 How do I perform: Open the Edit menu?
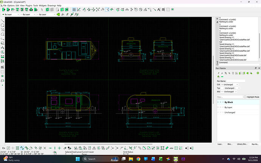[17, 6]
